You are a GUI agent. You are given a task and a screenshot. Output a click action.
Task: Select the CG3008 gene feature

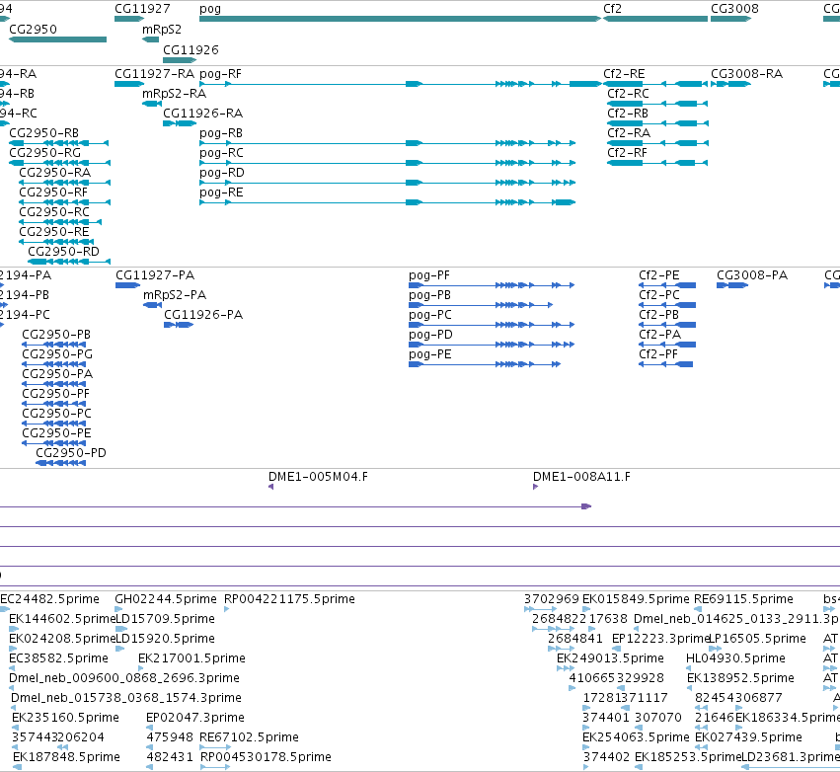730,19
